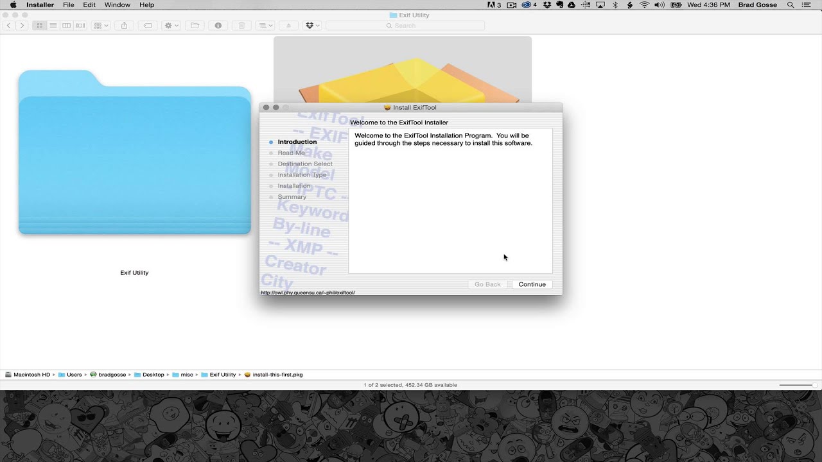Viewport: 822px width, 462px height.
Task: Click the Exif Utility folder label
Action: 134,273
